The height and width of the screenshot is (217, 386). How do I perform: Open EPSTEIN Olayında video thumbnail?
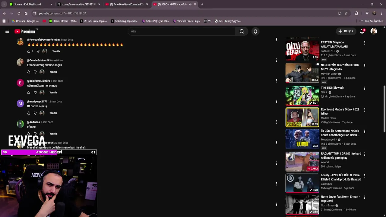pos(302,50)
